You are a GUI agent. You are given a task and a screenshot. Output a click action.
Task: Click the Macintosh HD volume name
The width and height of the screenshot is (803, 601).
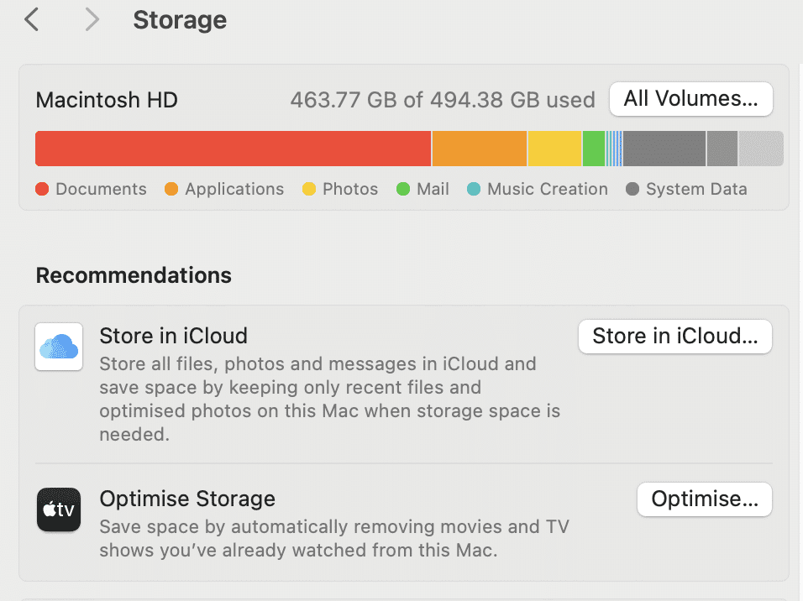(x=107, y=100)
